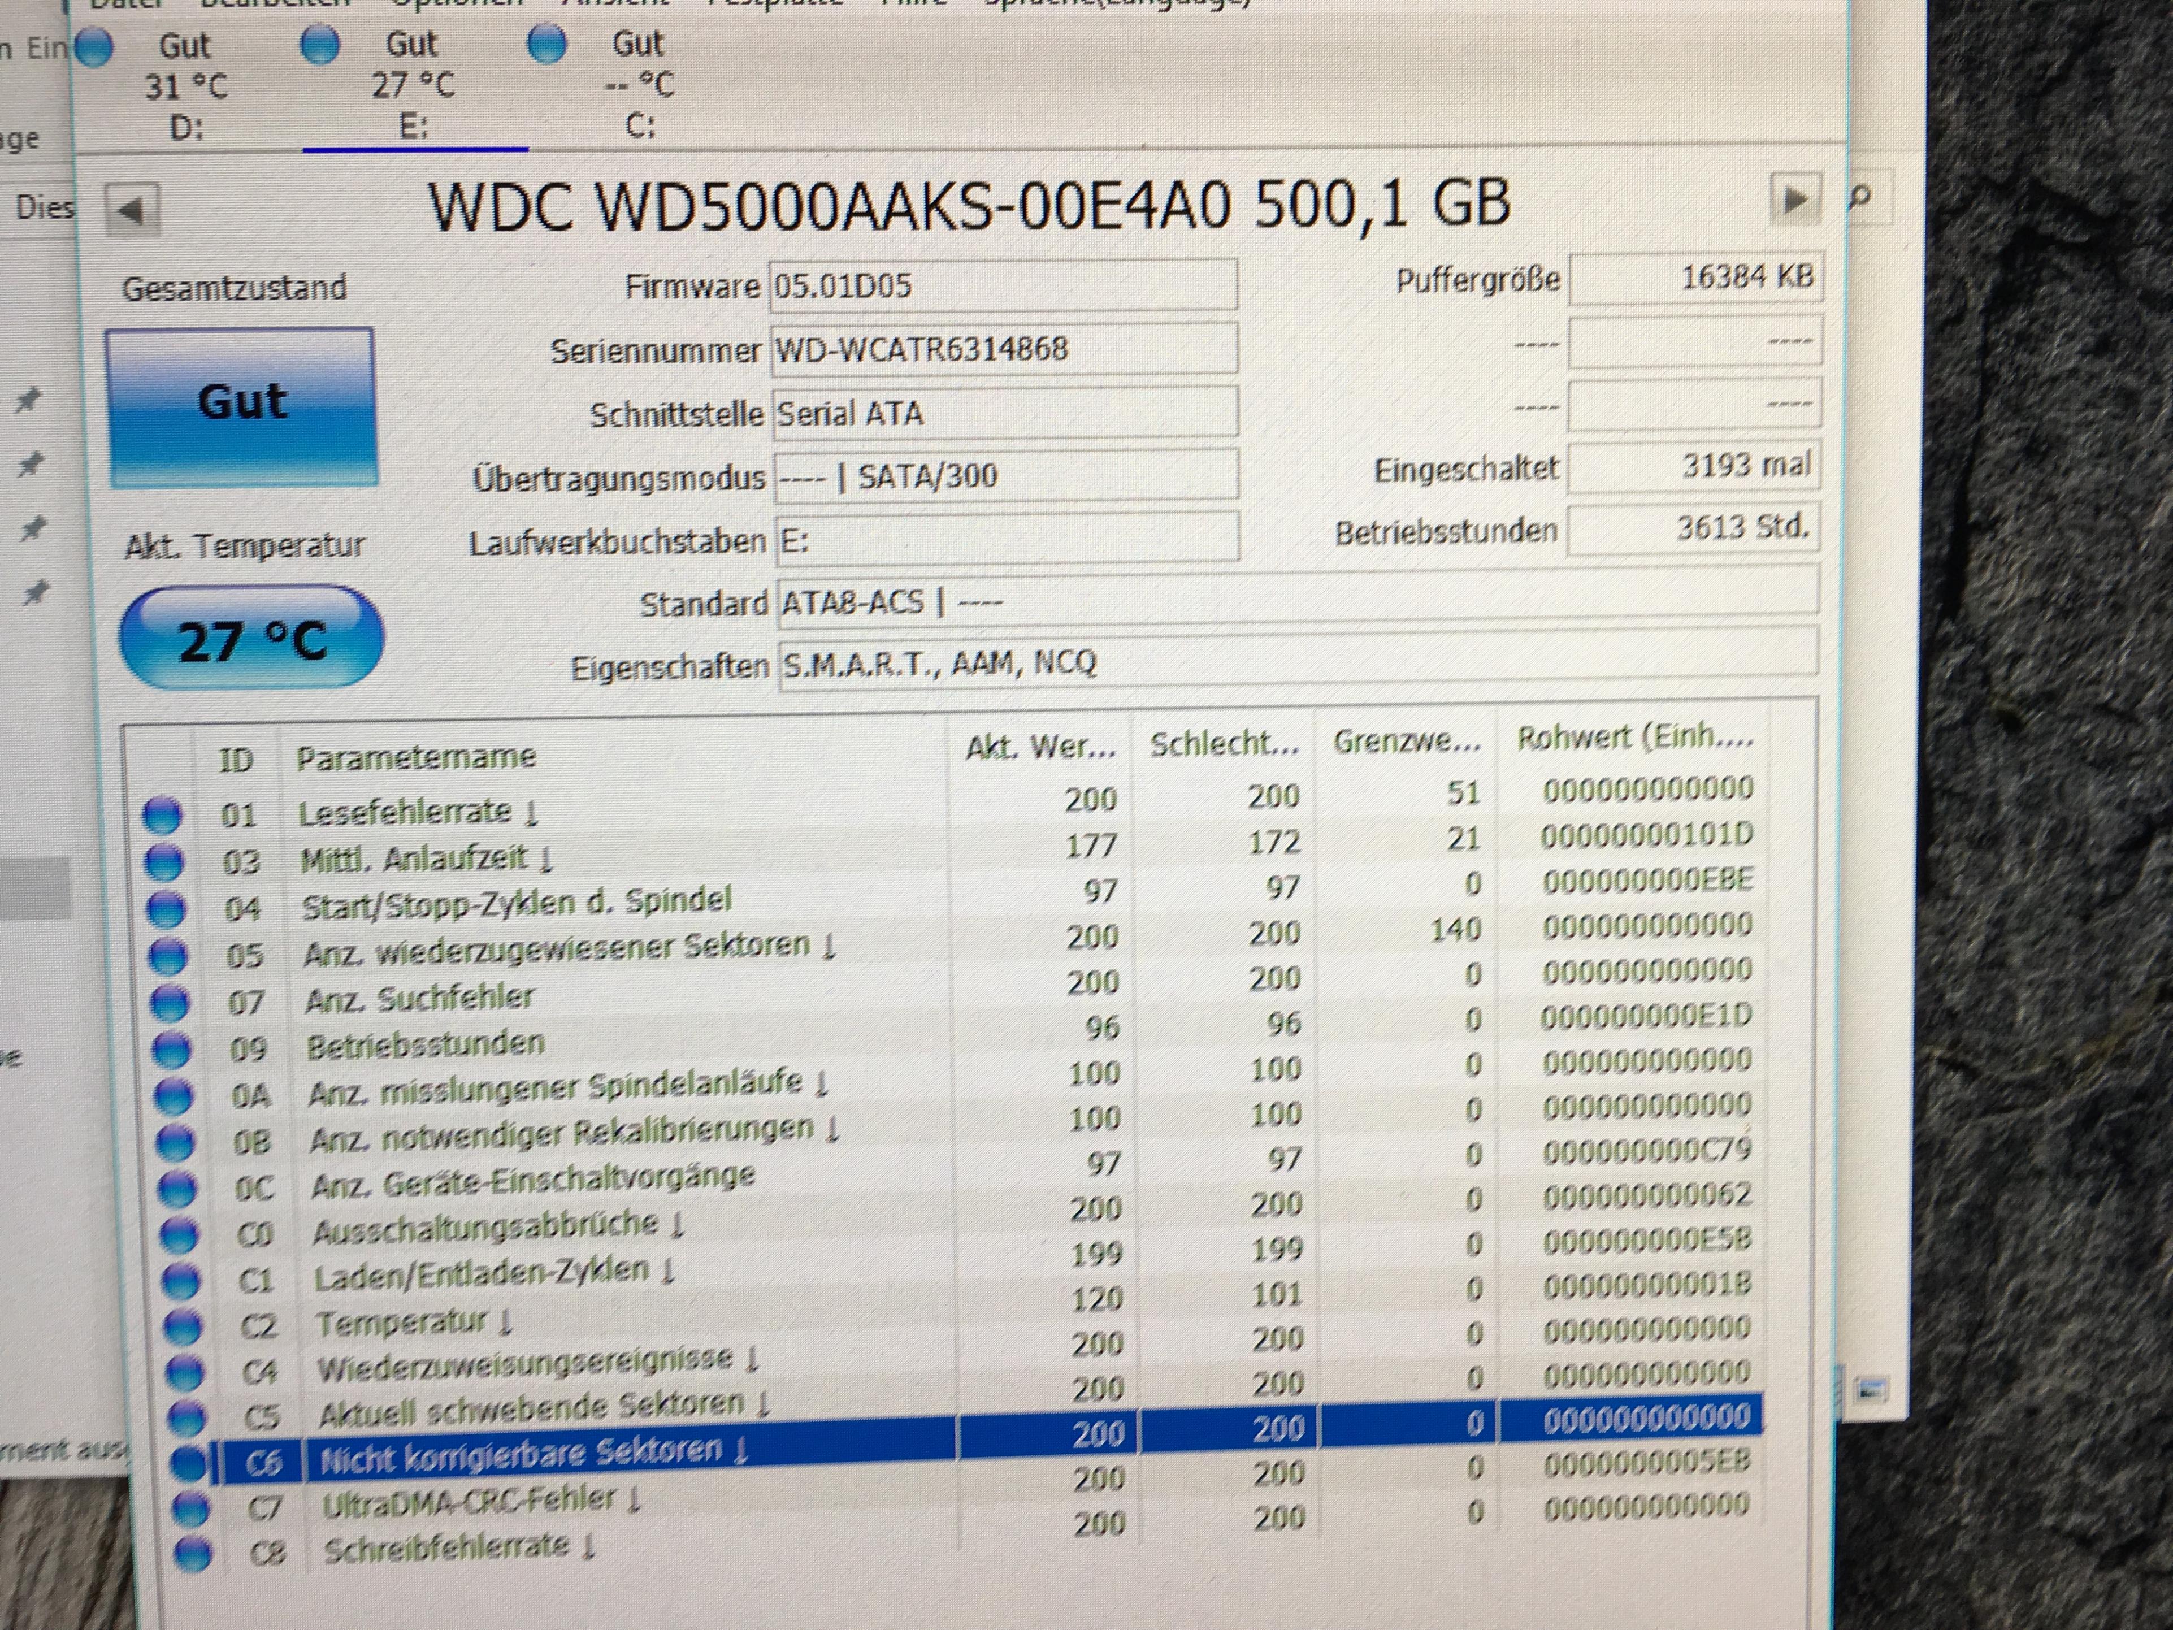
Task: Select drive C: status icon
Action: click(x=547, y=45)
